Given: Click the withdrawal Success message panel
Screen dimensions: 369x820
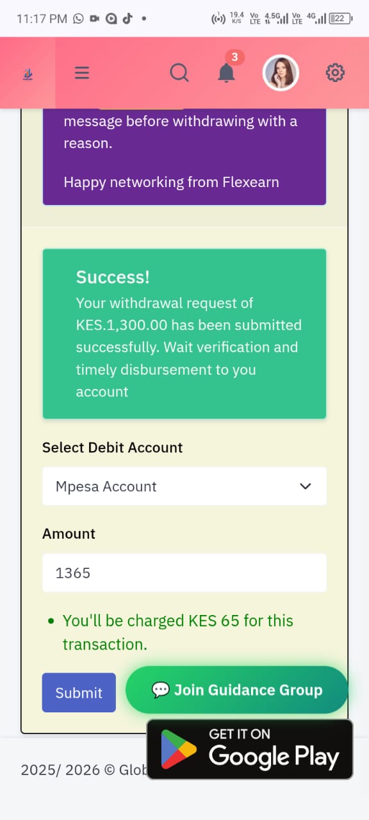Looking at the screenshot, I should click(x=184, y=333).
